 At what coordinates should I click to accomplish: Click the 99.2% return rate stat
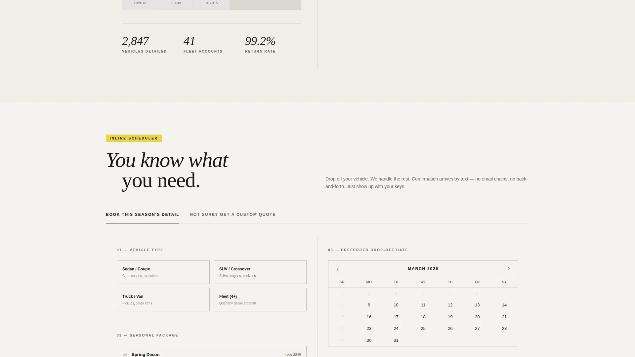tap(260, 44)
